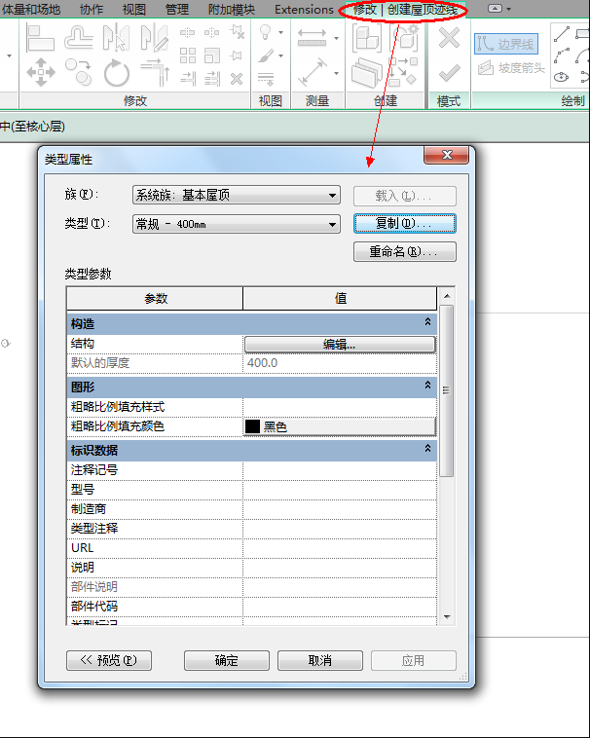Click the Rotate tool icon
590x738 pixels.
pyautogui.click(x=117, y=71)
